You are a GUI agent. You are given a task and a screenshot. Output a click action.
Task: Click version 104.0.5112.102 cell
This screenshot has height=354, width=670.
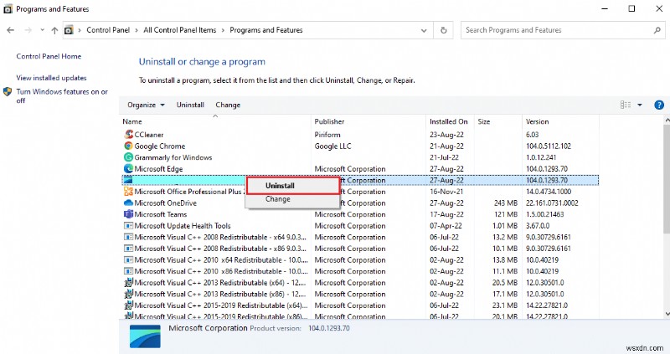coord(549,146)
